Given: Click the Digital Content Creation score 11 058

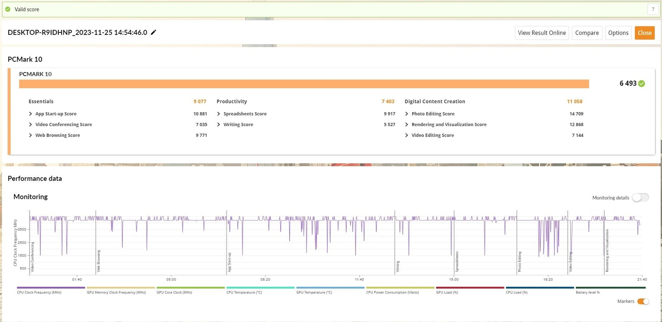Looking at the screenshot, I should pyautogui.click(x=574, y=101).
